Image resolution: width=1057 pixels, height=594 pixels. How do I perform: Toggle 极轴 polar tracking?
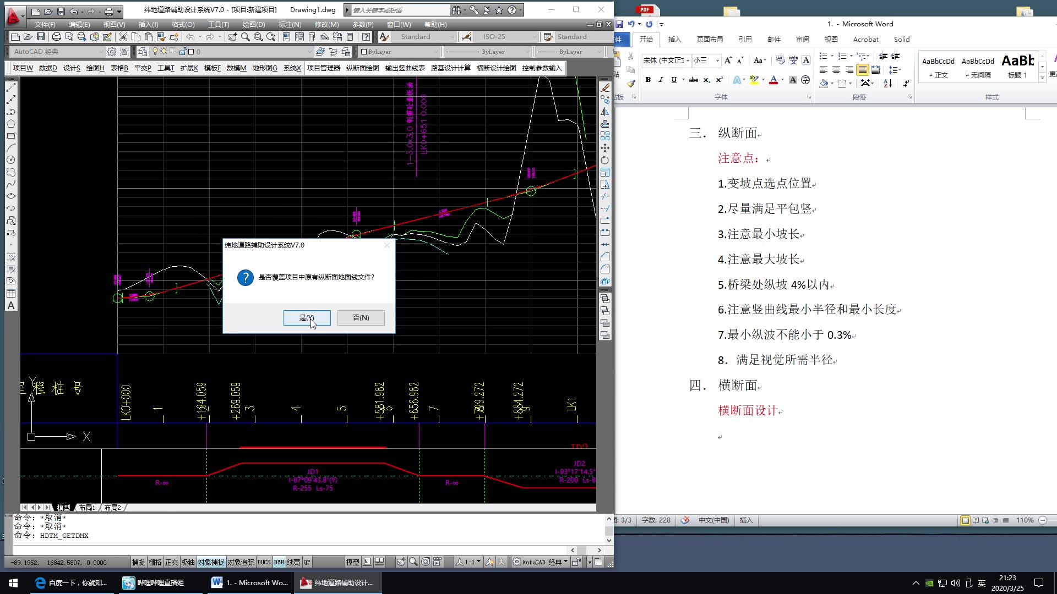coord(188,562)
